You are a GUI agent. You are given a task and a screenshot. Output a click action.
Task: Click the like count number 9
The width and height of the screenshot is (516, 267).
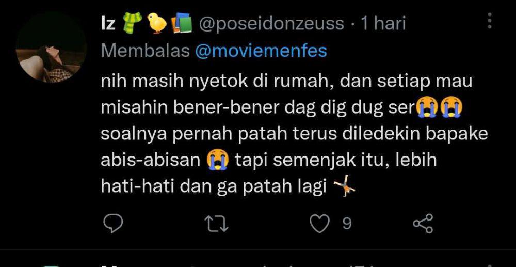347,224
